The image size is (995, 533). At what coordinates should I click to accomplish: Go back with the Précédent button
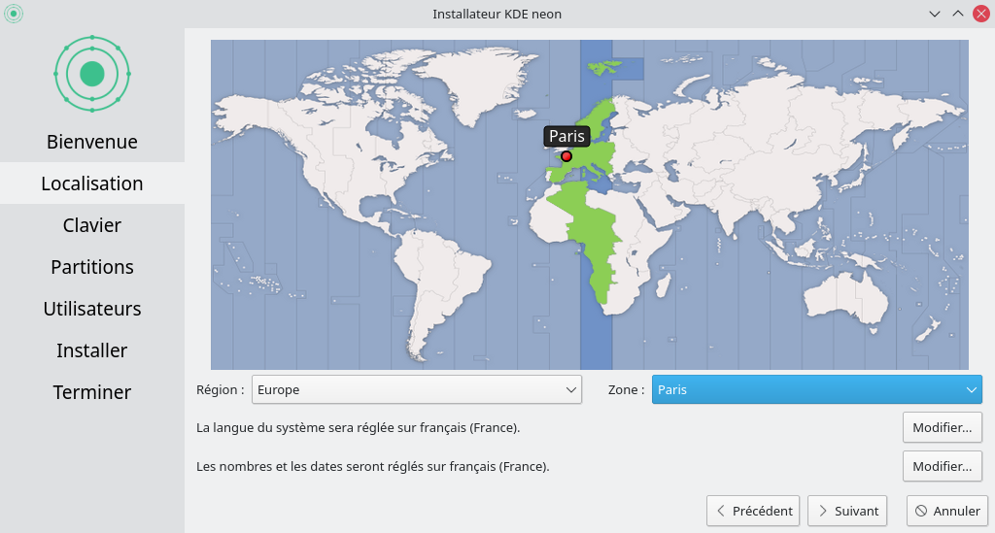753,511
